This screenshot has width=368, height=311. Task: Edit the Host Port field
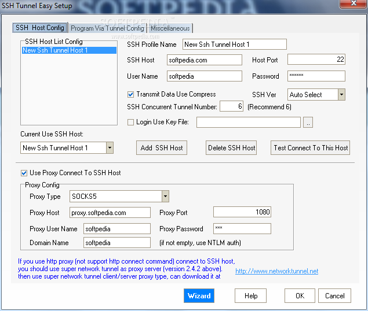point(316,60)
